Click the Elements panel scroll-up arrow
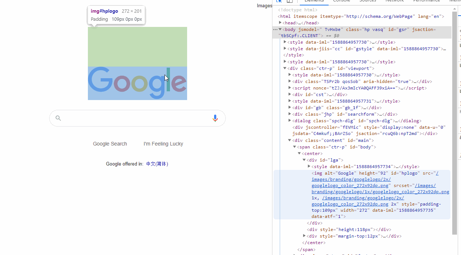The width and height of the screenshot is (461, 255). pos(454,8)
